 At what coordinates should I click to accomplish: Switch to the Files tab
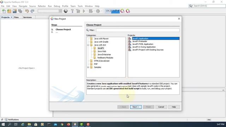pos(16,17)
